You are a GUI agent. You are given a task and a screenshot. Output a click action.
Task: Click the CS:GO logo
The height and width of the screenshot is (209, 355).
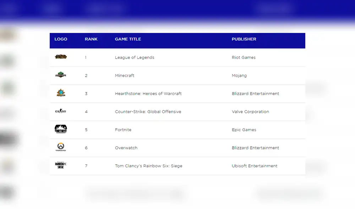(x=60, y=112)
